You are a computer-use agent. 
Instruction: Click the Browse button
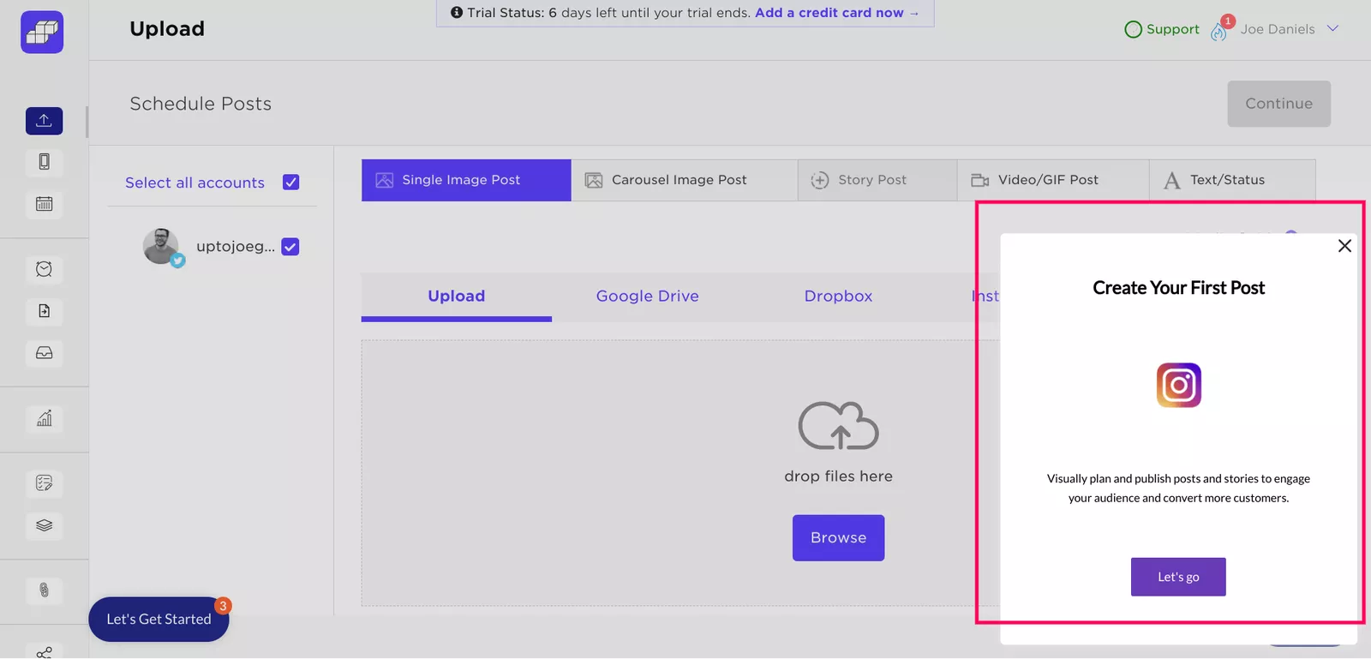[x=838, y=538]
